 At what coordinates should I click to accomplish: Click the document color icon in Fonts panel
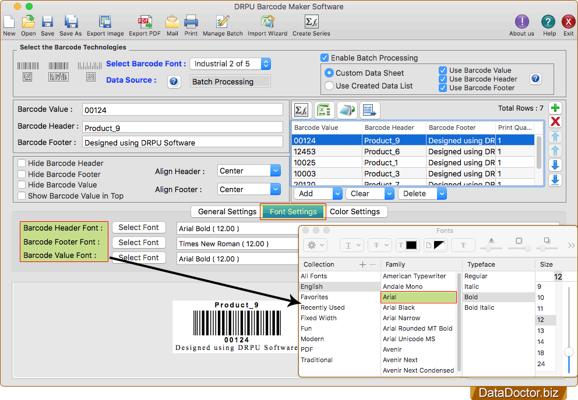(436, 245)
